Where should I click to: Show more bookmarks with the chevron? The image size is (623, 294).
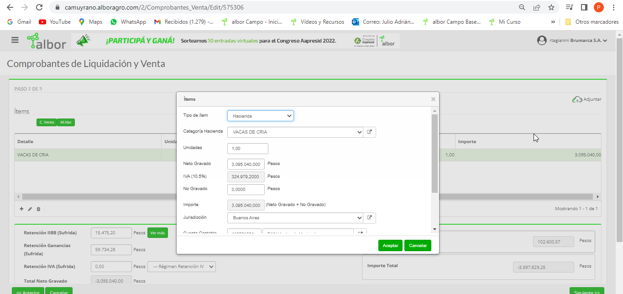tap(553, 22)
